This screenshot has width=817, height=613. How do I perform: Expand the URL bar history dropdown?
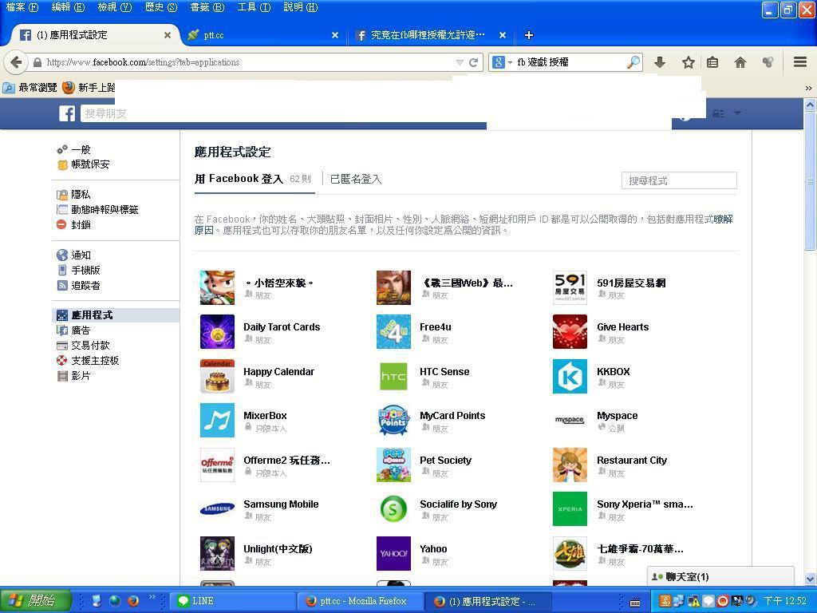(x=460, y=62)
